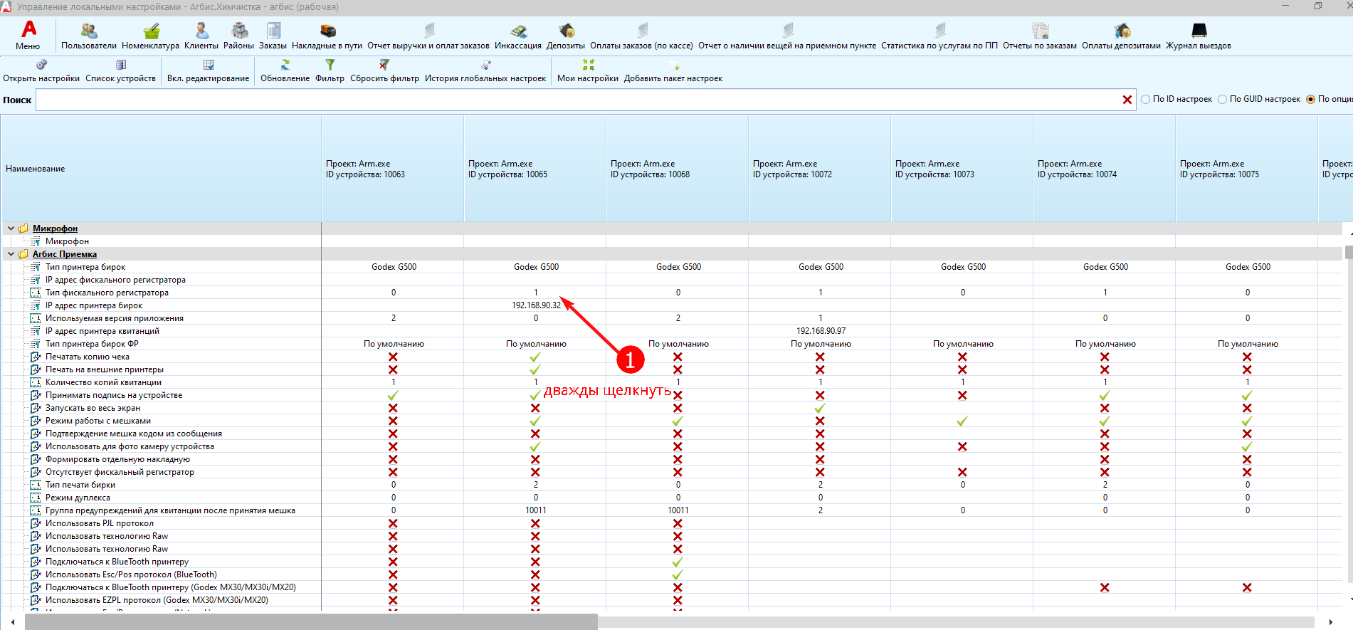This screenshot has height=630, width=1353.
Task: Open Отчеты по заказам
Action: click(x=1040, y=36)
